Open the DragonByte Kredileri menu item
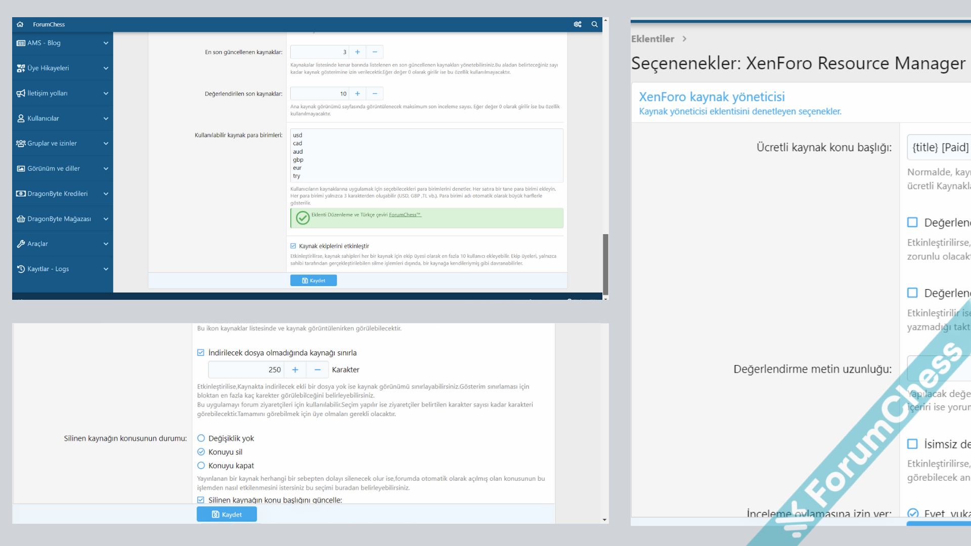Viewport: 971px width, 546px height. click(57, 194)
